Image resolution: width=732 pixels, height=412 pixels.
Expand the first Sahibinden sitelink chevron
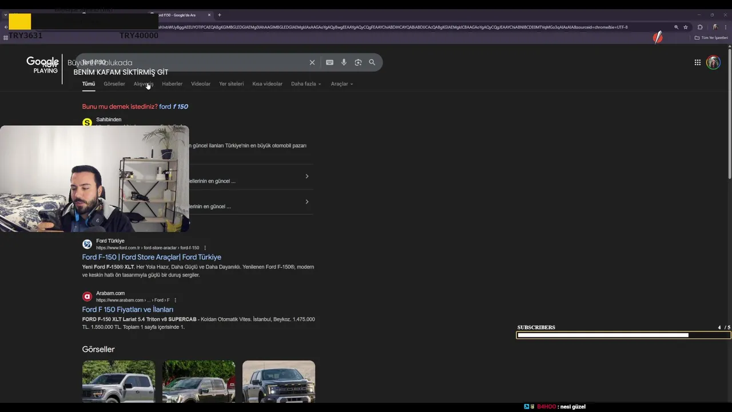pyautogui.click(x=307, y=176)
